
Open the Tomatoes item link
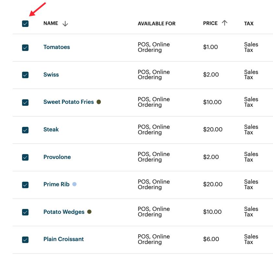click(x=56, y=47)
